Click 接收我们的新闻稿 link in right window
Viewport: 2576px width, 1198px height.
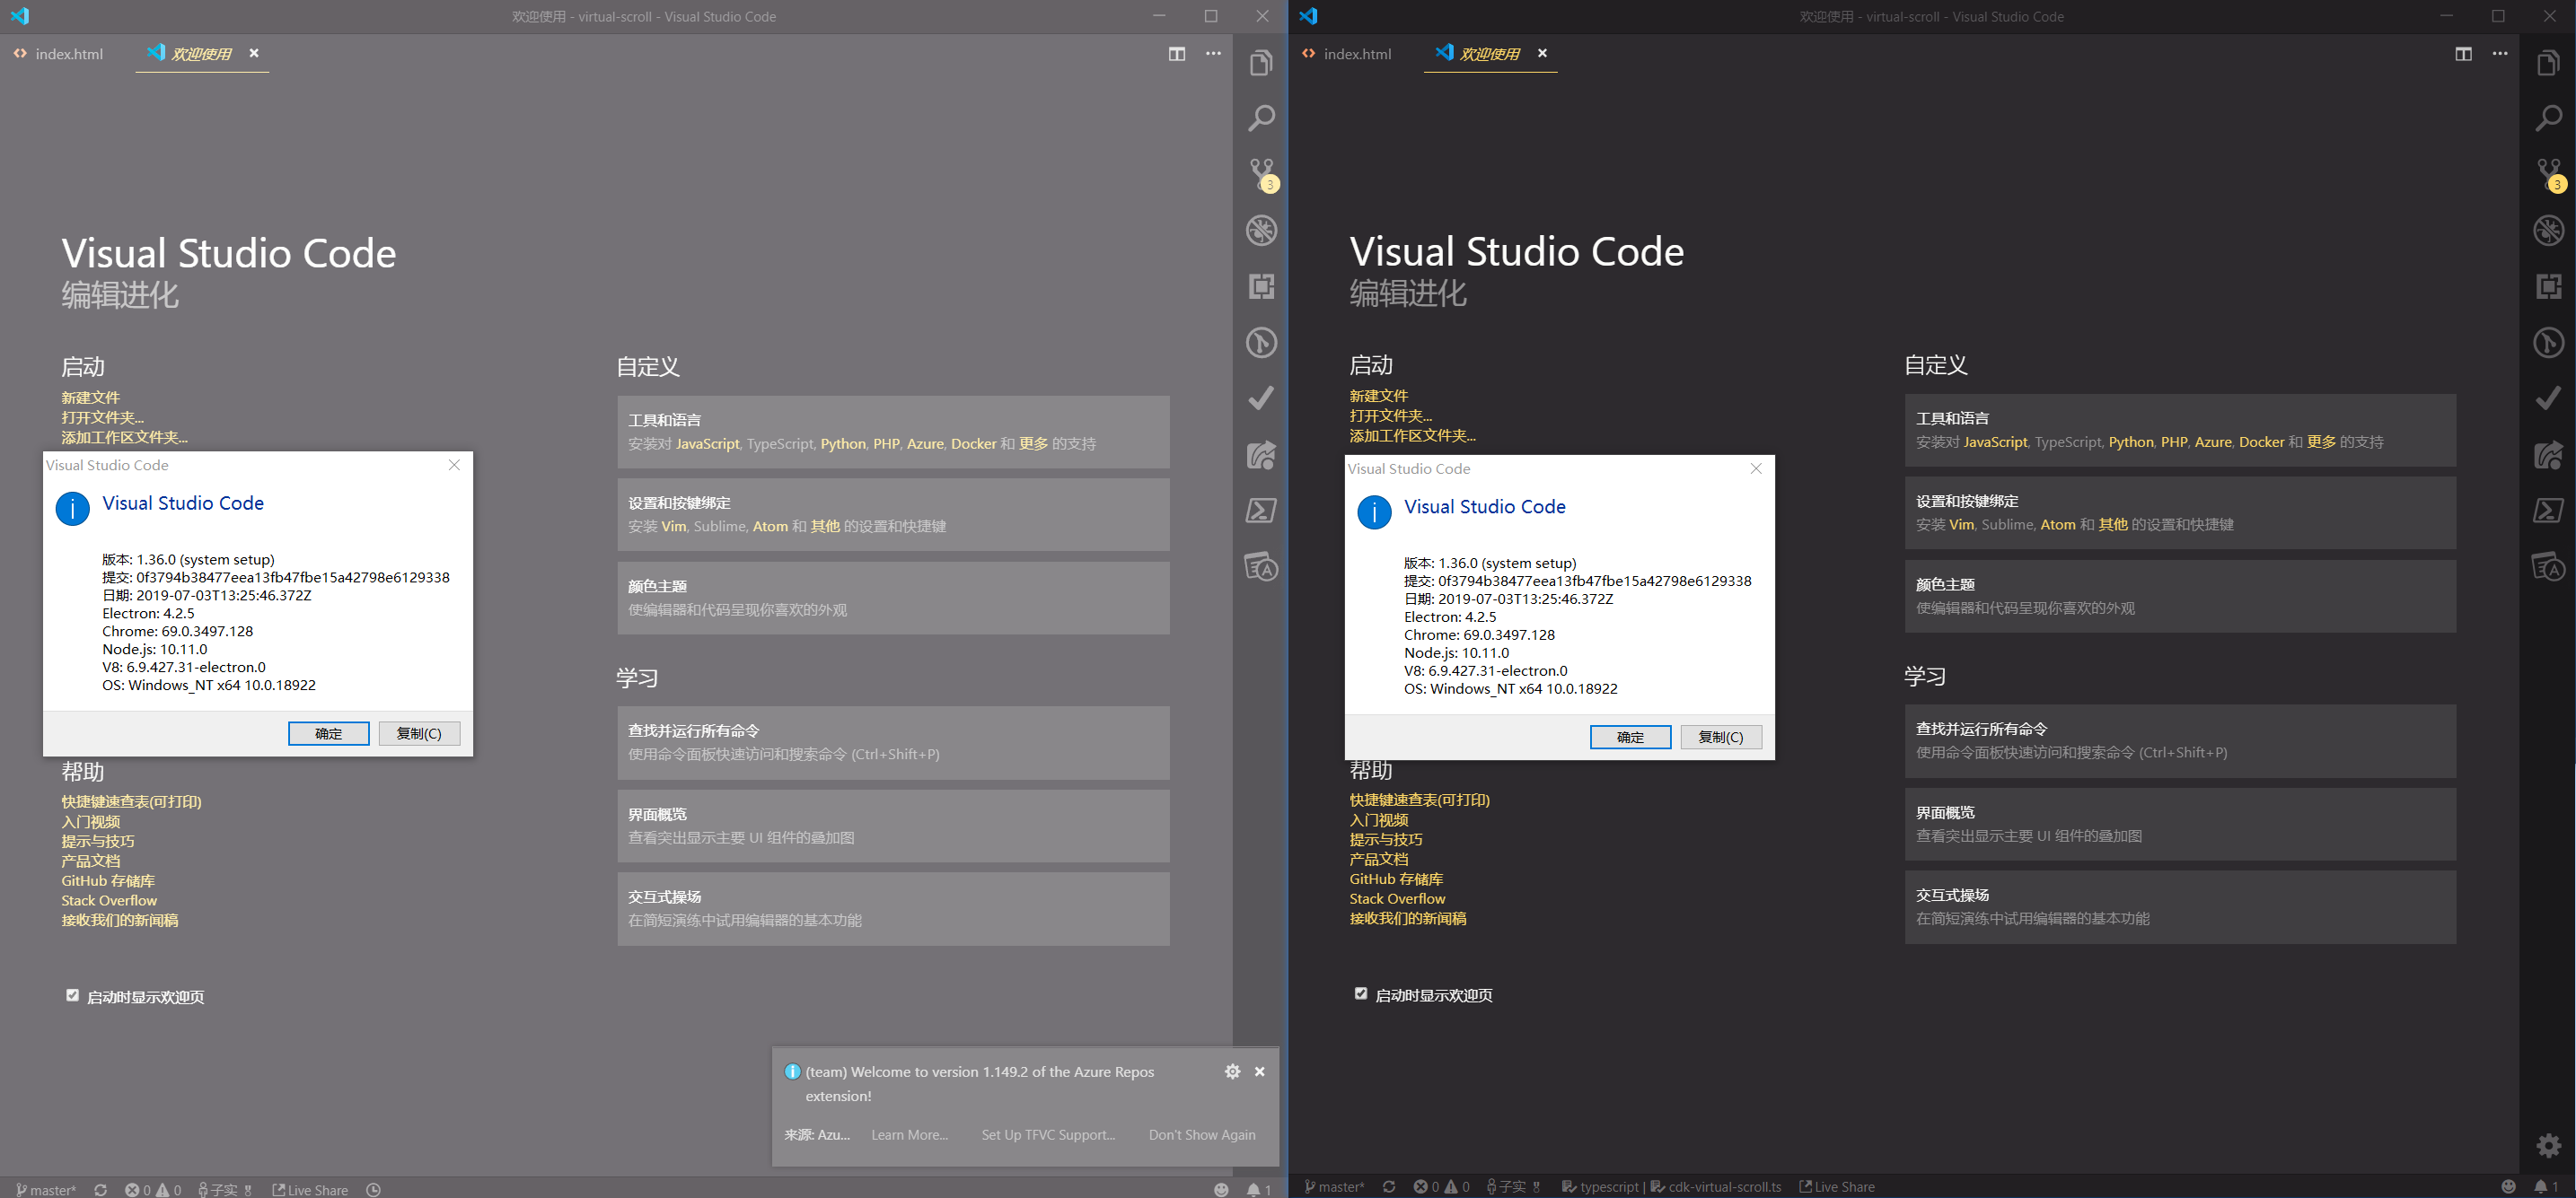1407,918
